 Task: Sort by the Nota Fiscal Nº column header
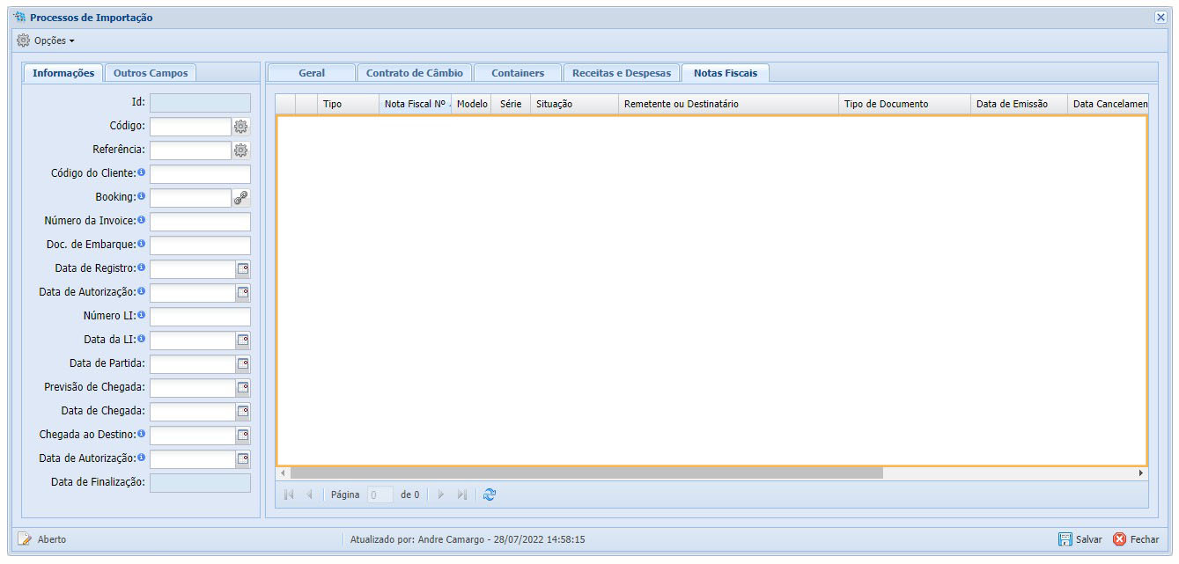click(415, 104)
